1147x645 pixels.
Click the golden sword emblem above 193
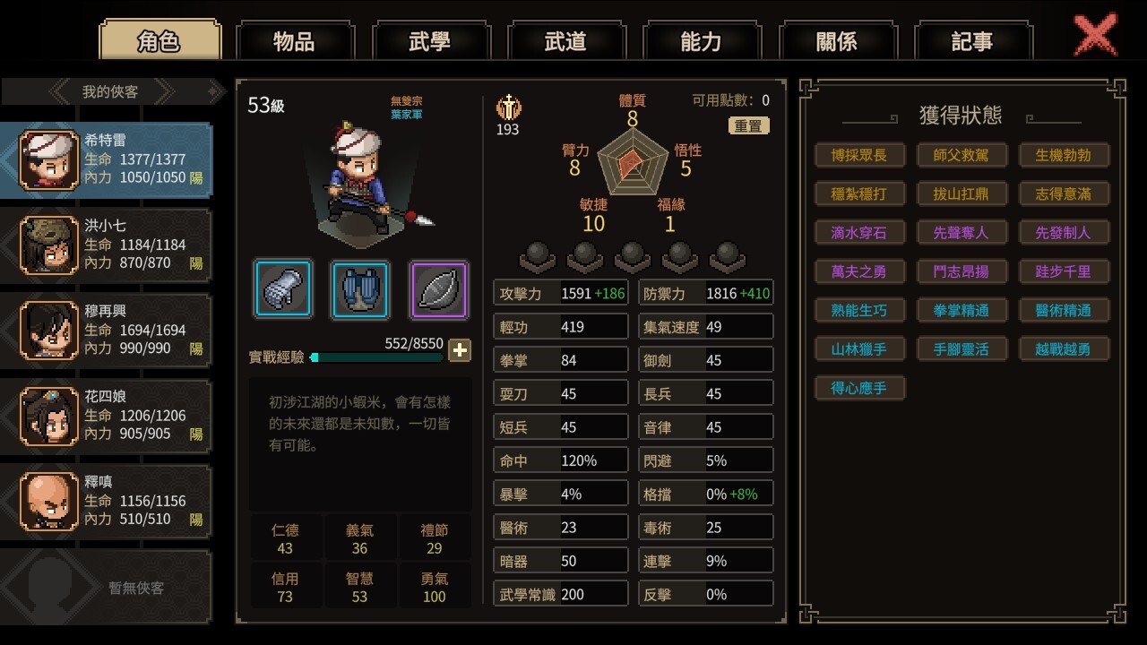coord(508,107)
